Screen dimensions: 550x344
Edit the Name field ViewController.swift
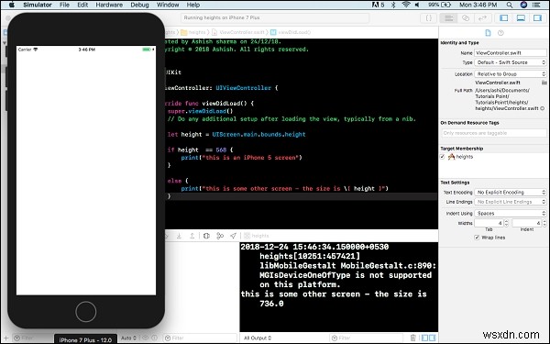point(510,52)
